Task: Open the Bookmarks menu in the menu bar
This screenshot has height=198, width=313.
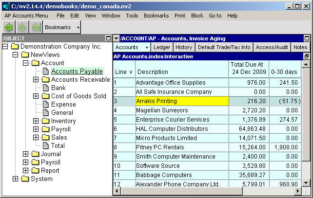Action: click(156, 16)
